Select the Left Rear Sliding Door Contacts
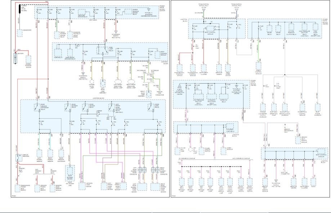The image size is (331, 213). (142, 170)
